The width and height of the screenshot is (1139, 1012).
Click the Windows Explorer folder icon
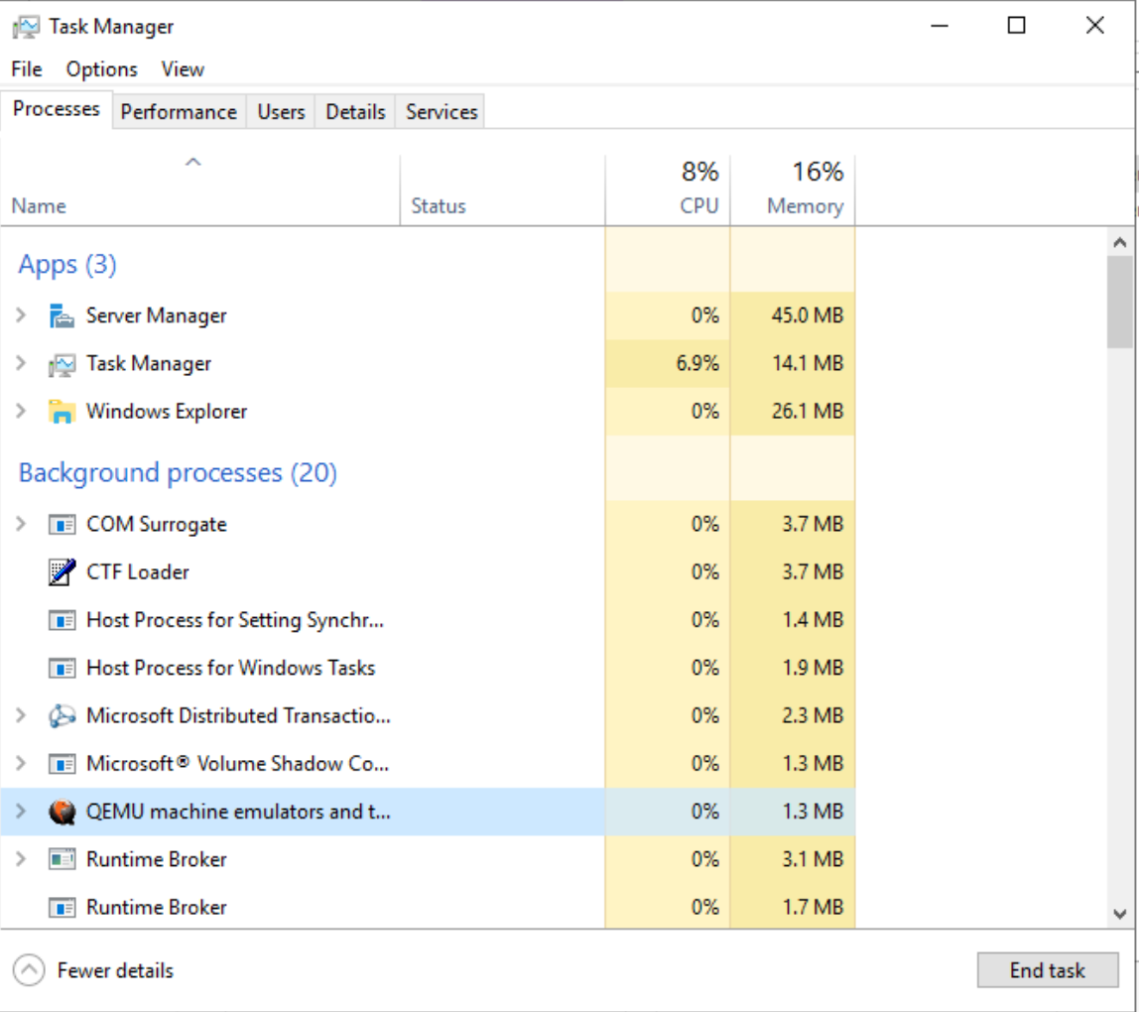pyautogui.click(x=62, y=412)
